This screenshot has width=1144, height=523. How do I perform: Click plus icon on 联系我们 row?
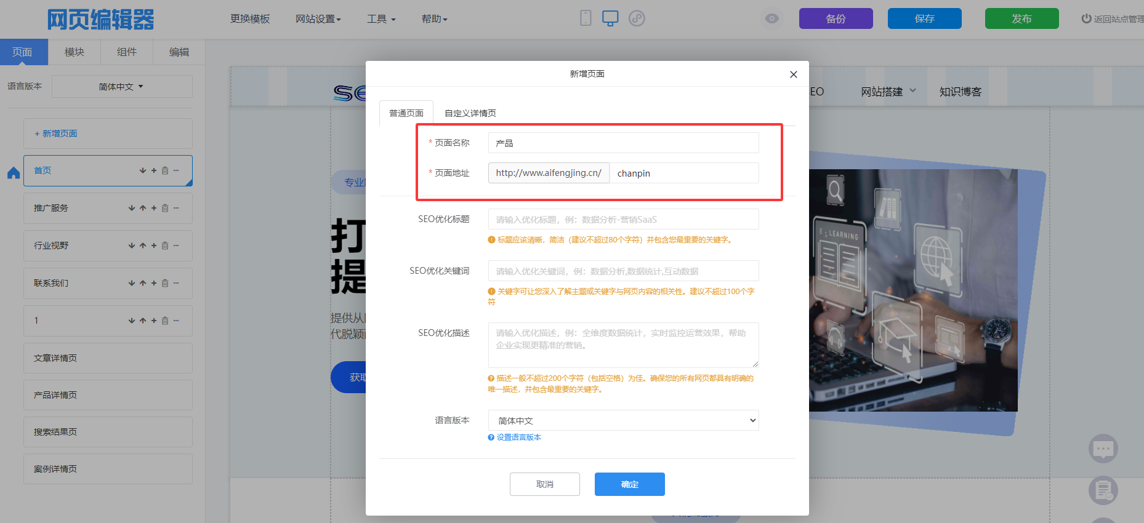[154, 284]
